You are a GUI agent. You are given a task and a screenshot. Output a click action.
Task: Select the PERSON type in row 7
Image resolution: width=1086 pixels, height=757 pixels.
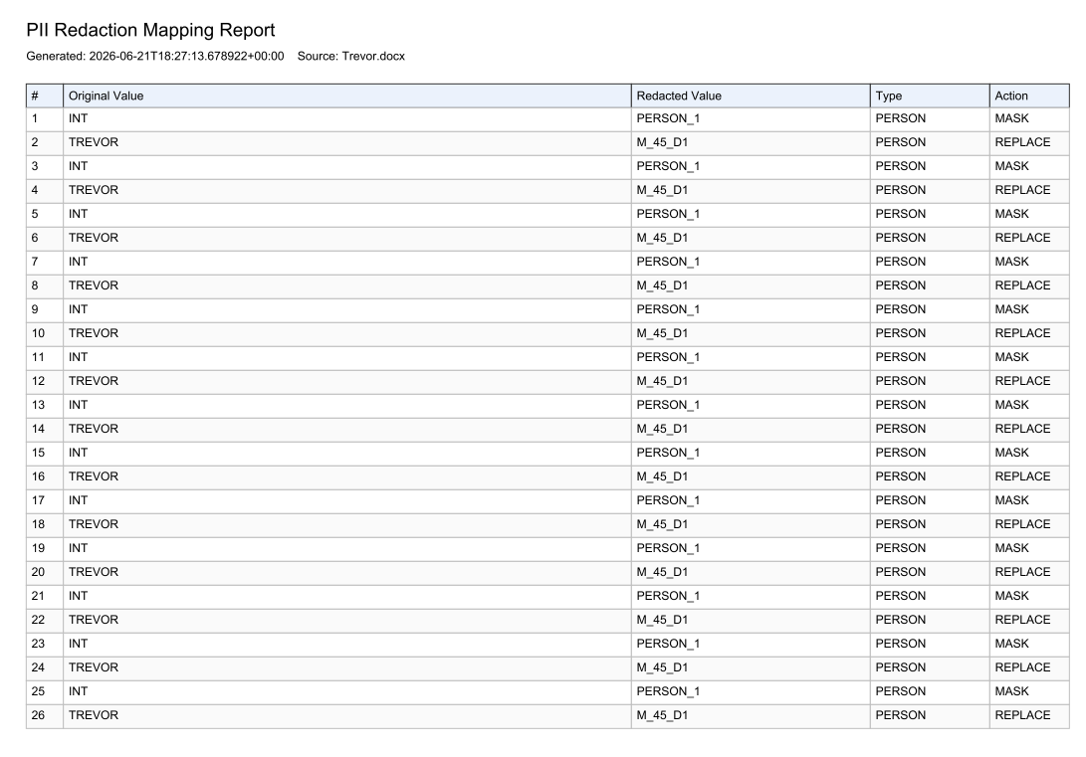click(901, 262)
